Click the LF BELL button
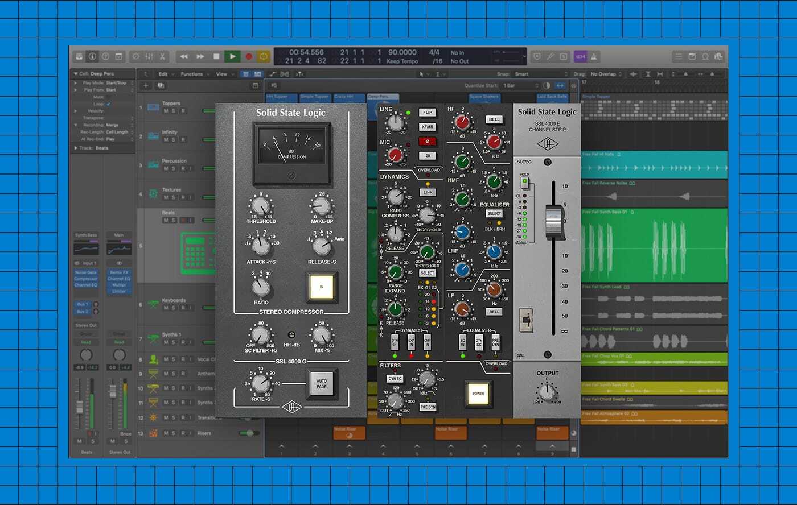Screen dimensions: 797x505 tap(494, 312)
